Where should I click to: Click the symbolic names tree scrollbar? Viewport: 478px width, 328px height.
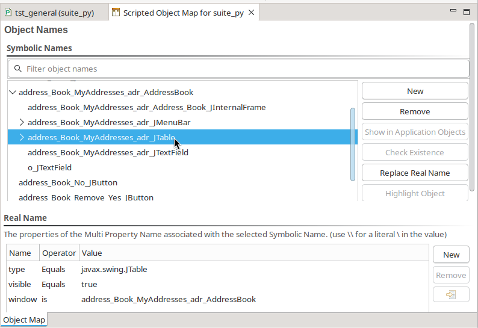point(353,144)
